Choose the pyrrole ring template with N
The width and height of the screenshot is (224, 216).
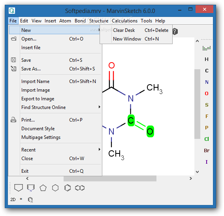31,188
